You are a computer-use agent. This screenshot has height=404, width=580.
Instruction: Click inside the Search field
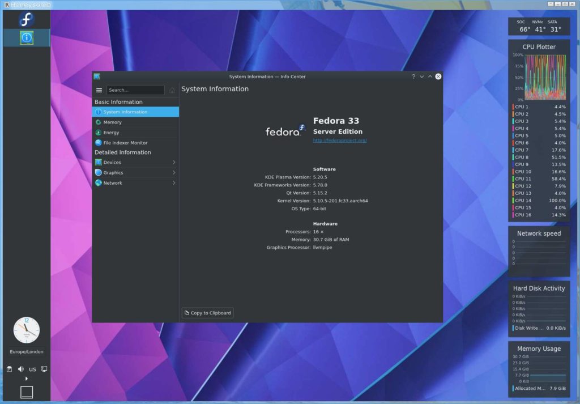pos(136,90)
